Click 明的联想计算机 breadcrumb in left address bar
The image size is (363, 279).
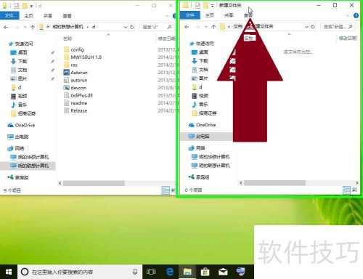pyautogui.click(x=68, y=27)
